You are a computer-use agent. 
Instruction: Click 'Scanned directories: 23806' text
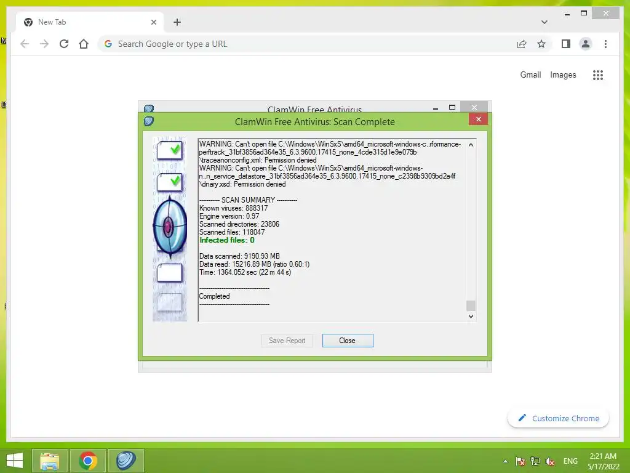(239, 224)
